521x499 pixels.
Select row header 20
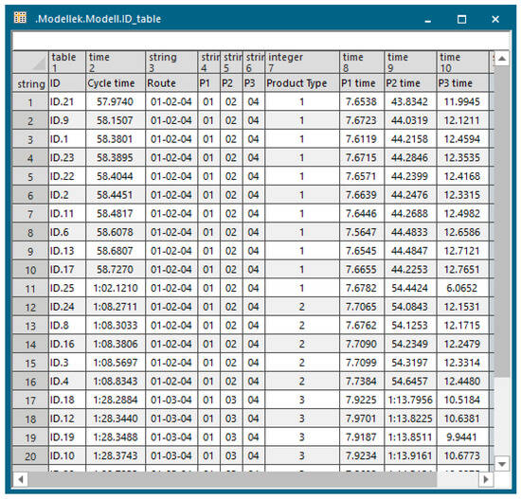point(30,455)
